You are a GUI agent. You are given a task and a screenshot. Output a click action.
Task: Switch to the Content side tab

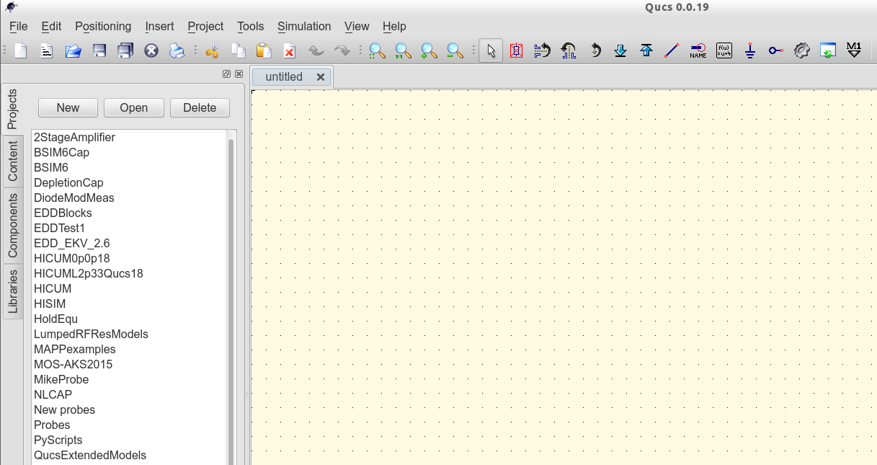click(12, 161)
